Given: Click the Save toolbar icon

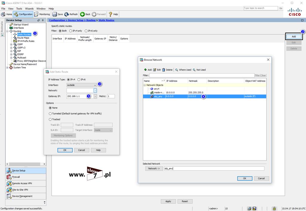Looking at the screenshot, I should pos(55,14).
